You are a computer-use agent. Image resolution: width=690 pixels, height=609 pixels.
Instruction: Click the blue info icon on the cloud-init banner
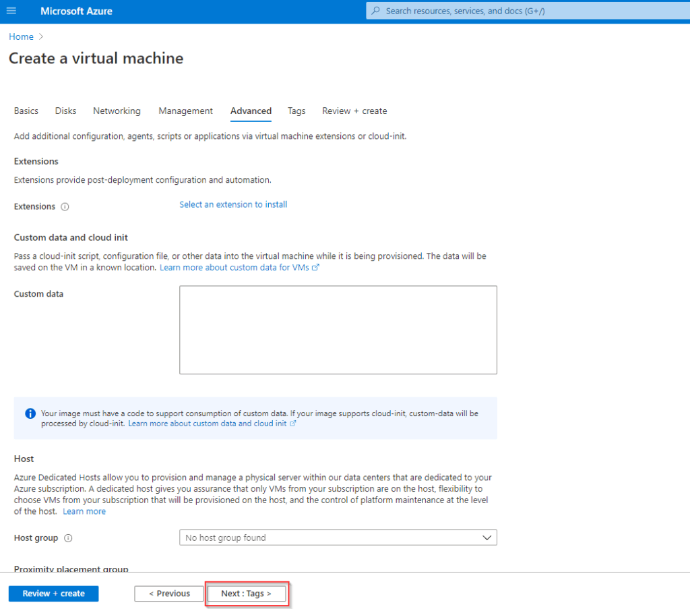[x=30, y=413]
